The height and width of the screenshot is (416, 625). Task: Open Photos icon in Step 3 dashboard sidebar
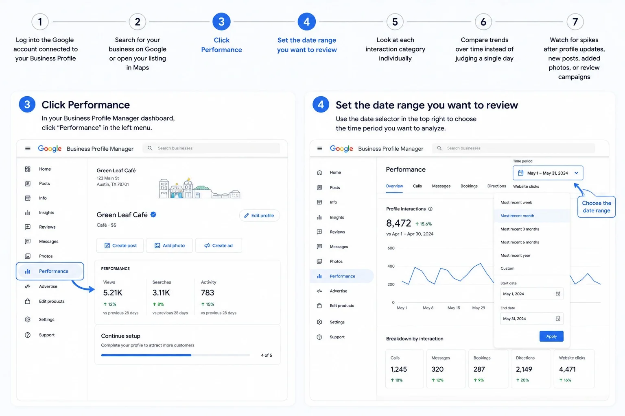pos(28,256)
